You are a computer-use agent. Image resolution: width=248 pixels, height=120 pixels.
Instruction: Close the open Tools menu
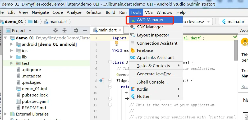coord(136,12)
